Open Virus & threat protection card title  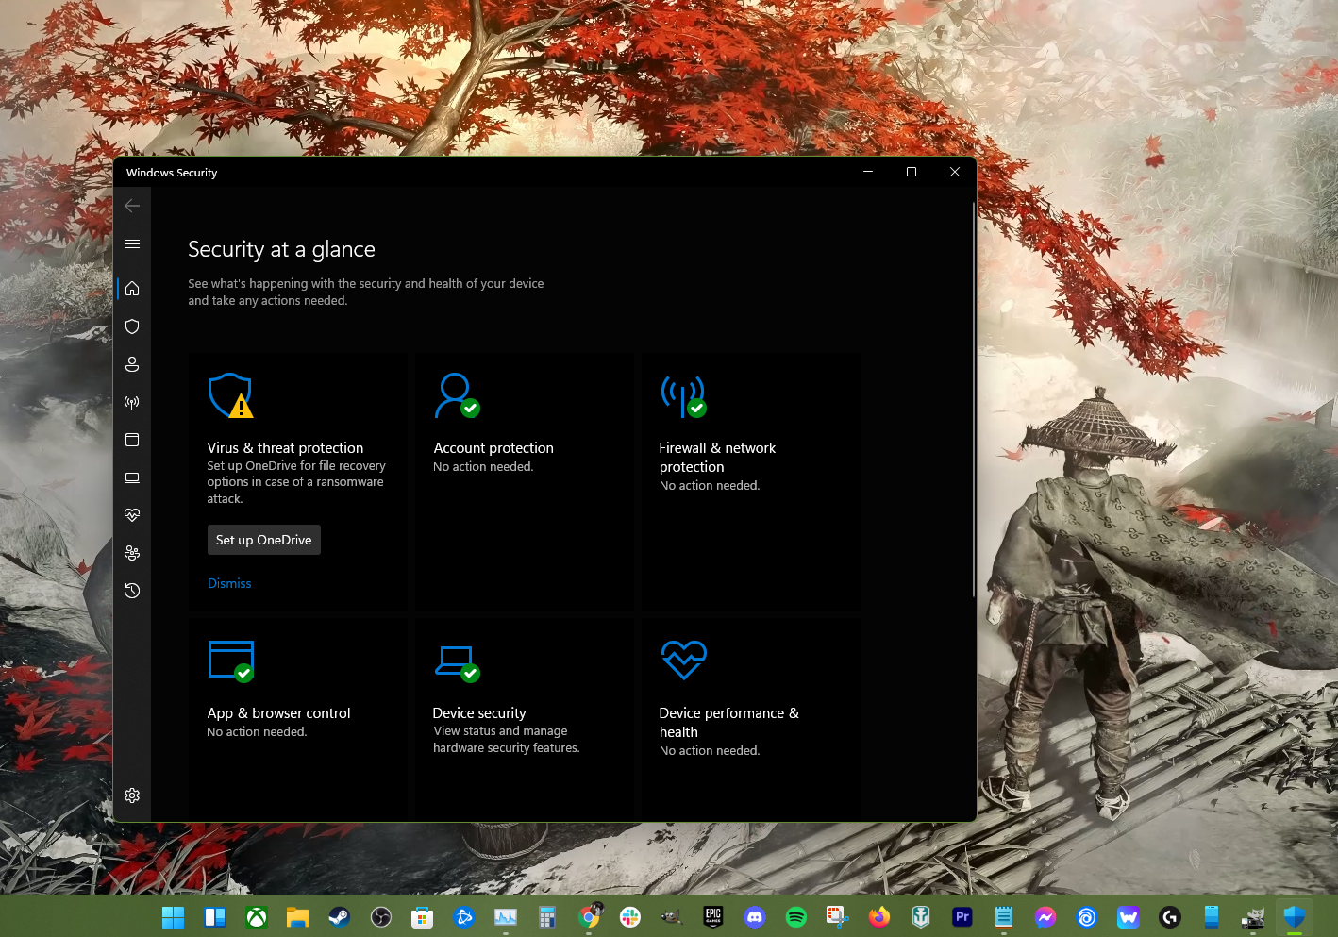tap(285, 448)
